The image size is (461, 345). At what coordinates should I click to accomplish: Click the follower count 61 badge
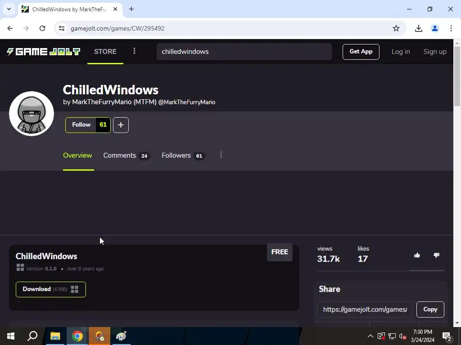tap(103, 125)
